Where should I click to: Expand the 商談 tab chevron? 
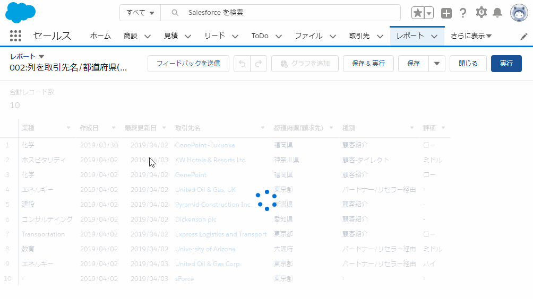(148, 36)
